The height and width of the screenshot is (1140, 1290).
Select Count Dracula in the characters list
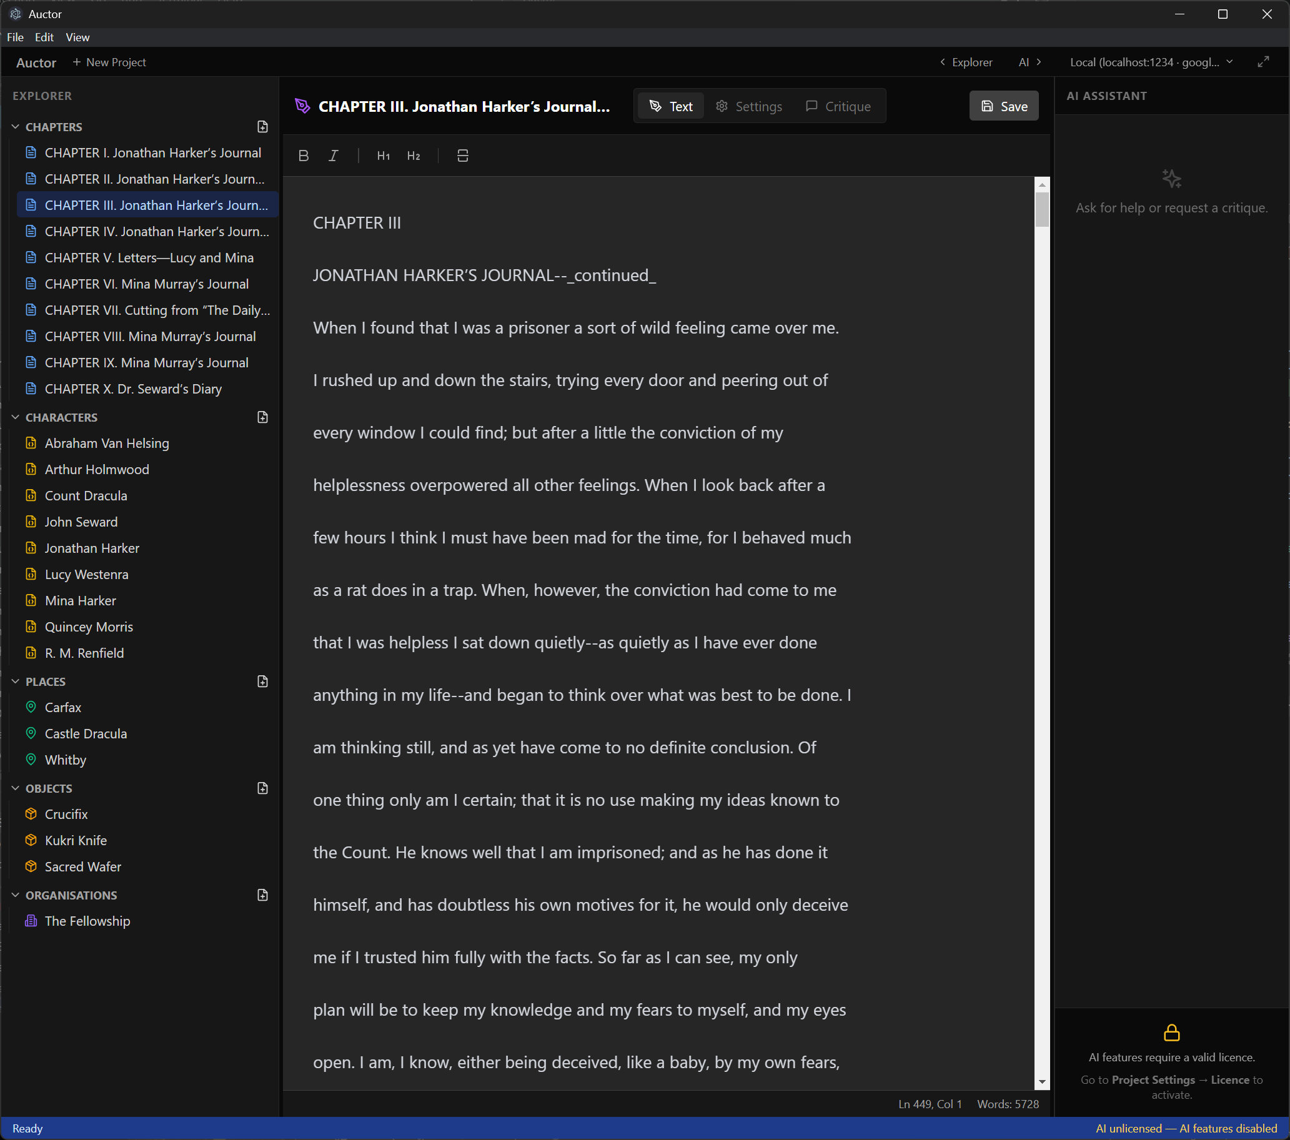[x=86, y=495]
